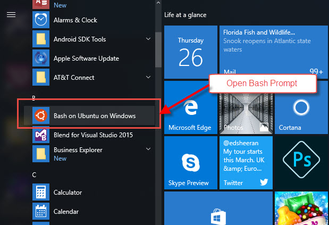Click the Life at a glance group heading
This screenshot has width=329, height=225.
tap(185, 15)
